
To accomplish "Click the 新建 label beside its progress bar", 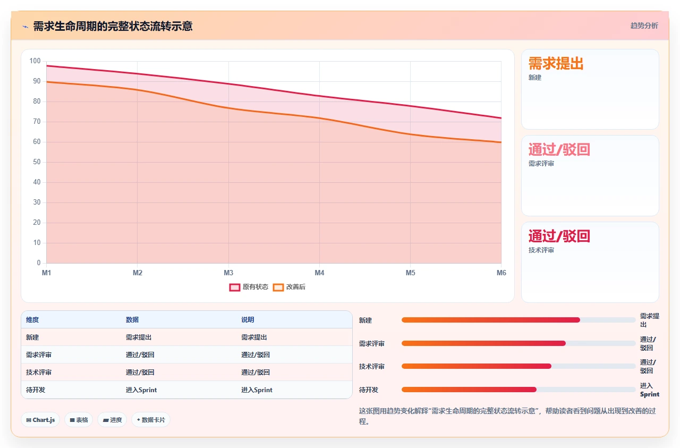I will pyautogui.click(x=365, y=320).
